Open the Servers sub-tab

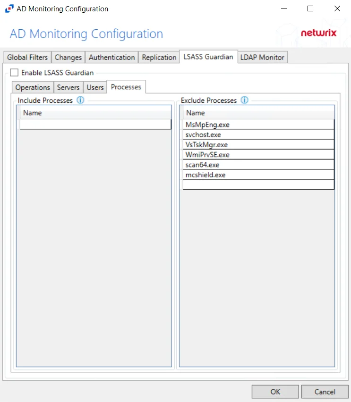click(x=68, y=87)
